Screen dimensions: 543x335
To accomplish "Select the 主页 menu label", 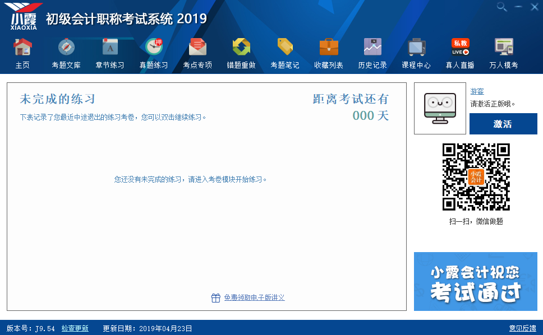I will click(x=22, y=65).
